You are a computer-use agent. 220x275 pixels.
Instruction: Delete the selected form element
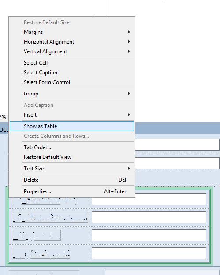tap(72, 180)
